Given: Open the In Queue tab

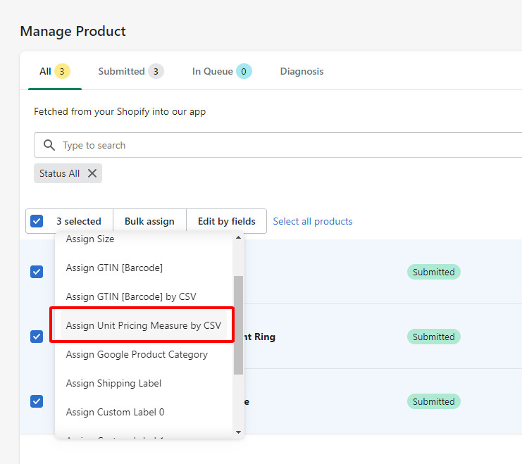Looking at the screenshot, I should pos(221,71).
